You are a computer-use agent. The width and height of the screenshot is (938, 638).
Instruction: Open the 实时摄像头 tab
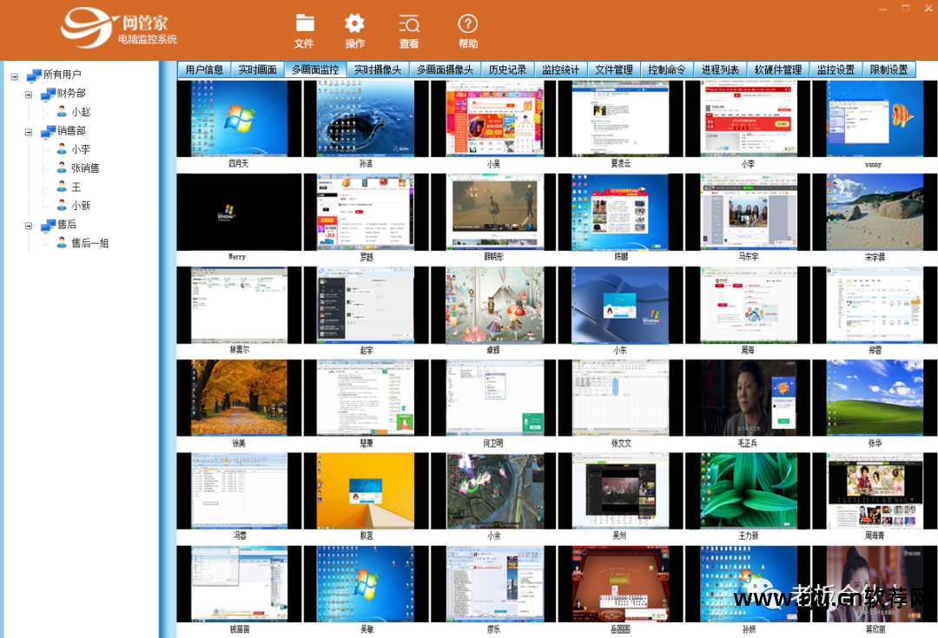point(378,69)
